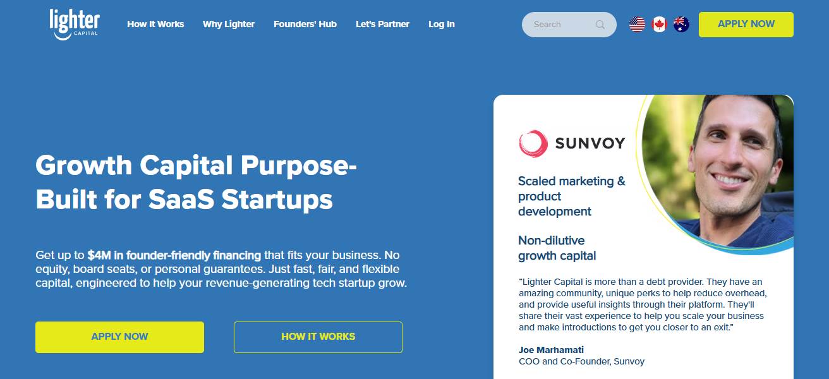Click the Sunvoy swirl logo icon
The width and height of the screenshot is (829, 379).
[x=533, y=143]
